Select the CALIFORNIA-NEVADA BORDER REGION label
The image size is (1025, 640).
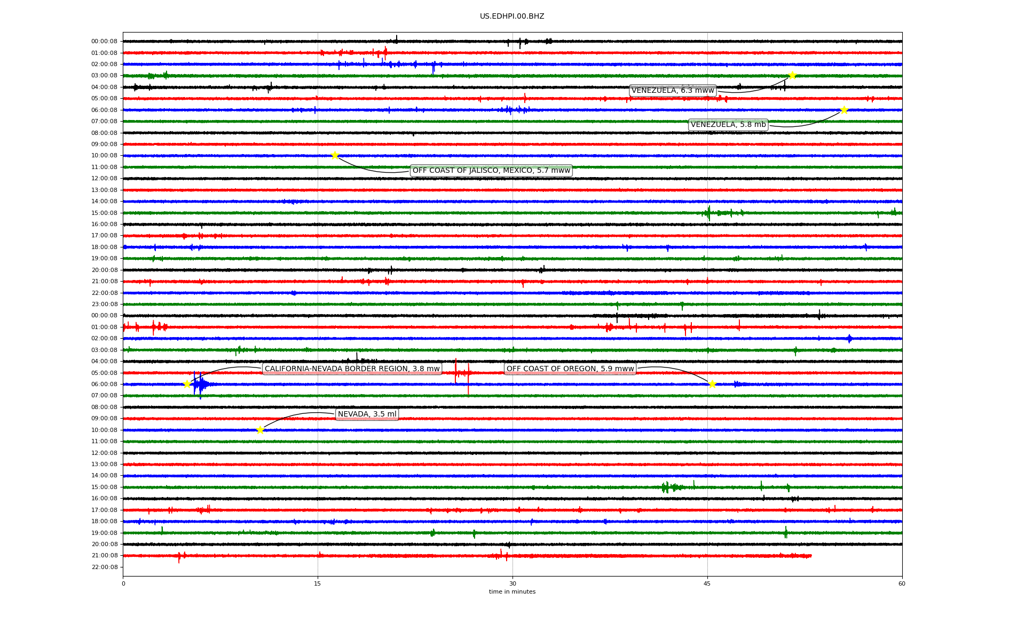coord(352,369)
